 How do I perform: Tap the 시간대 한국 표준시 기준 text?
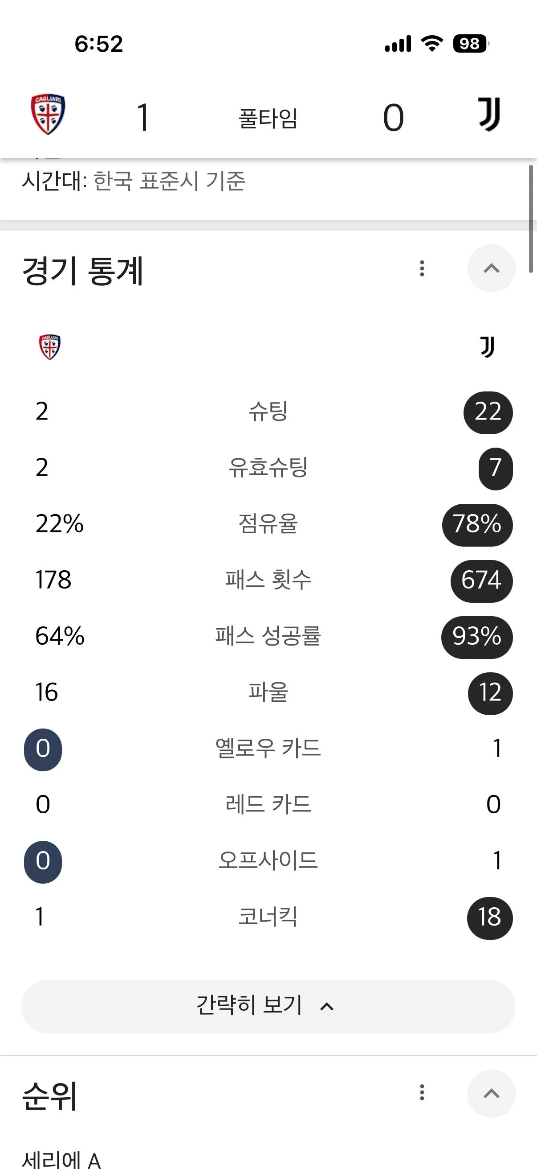pos(134,181)
